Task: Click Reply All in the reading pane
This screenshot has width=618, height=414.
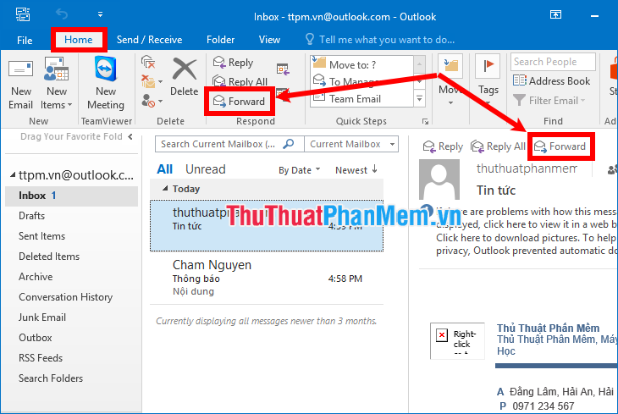Action: [x=498, y=146]
